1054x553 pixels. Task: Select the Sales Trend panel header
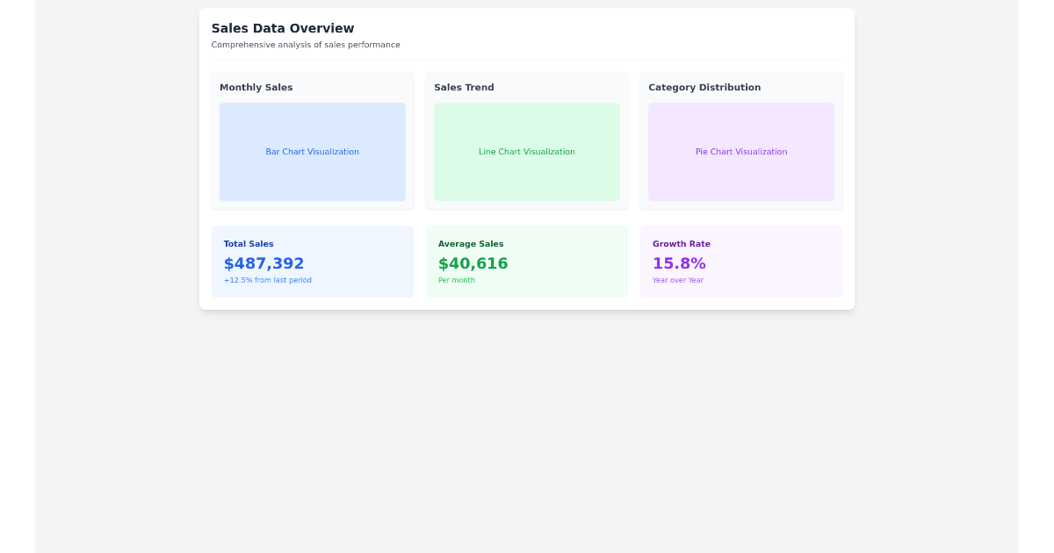click(464, 87)
